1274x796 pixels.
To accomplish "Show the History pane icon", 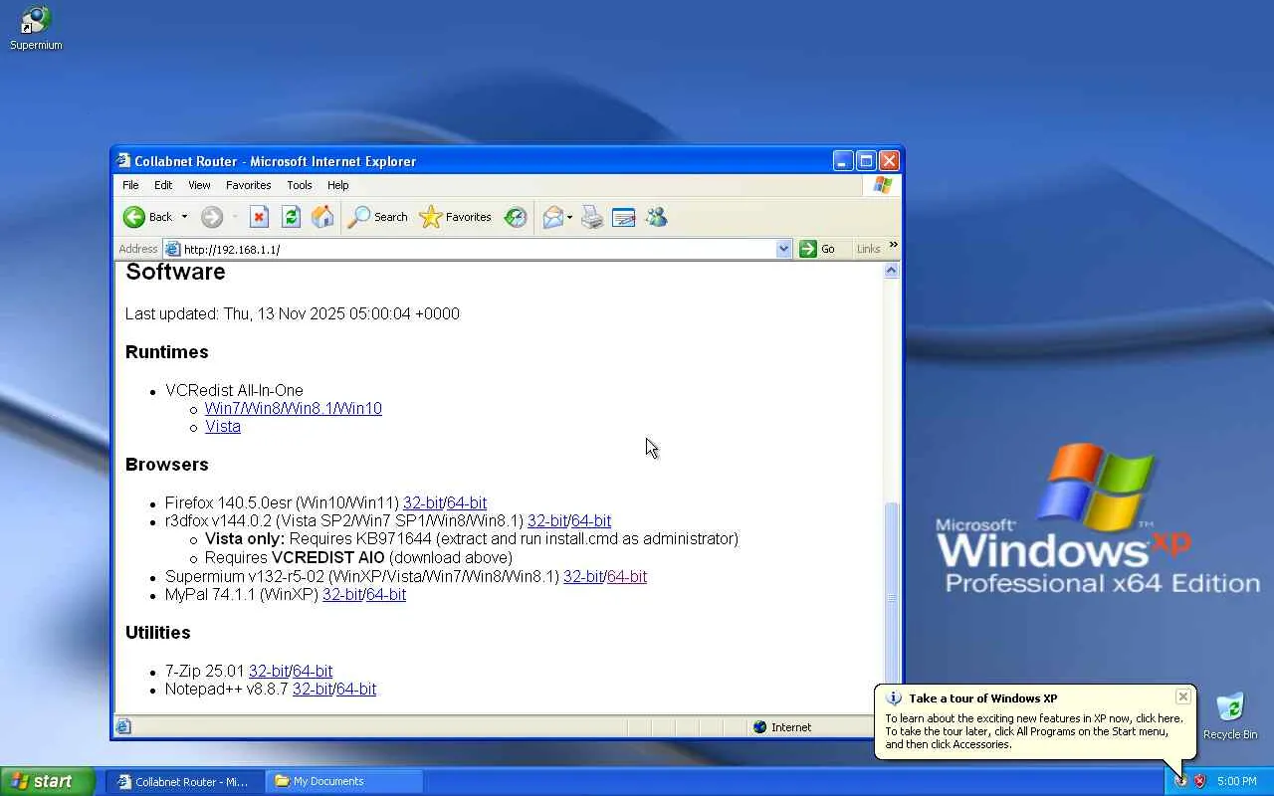I will pyautogui.click(x=516, y=217).
